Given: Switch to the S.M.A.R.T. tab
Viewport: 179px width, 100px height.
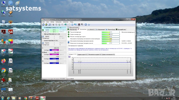Looking at the screenshot, I should pos(91,29).
